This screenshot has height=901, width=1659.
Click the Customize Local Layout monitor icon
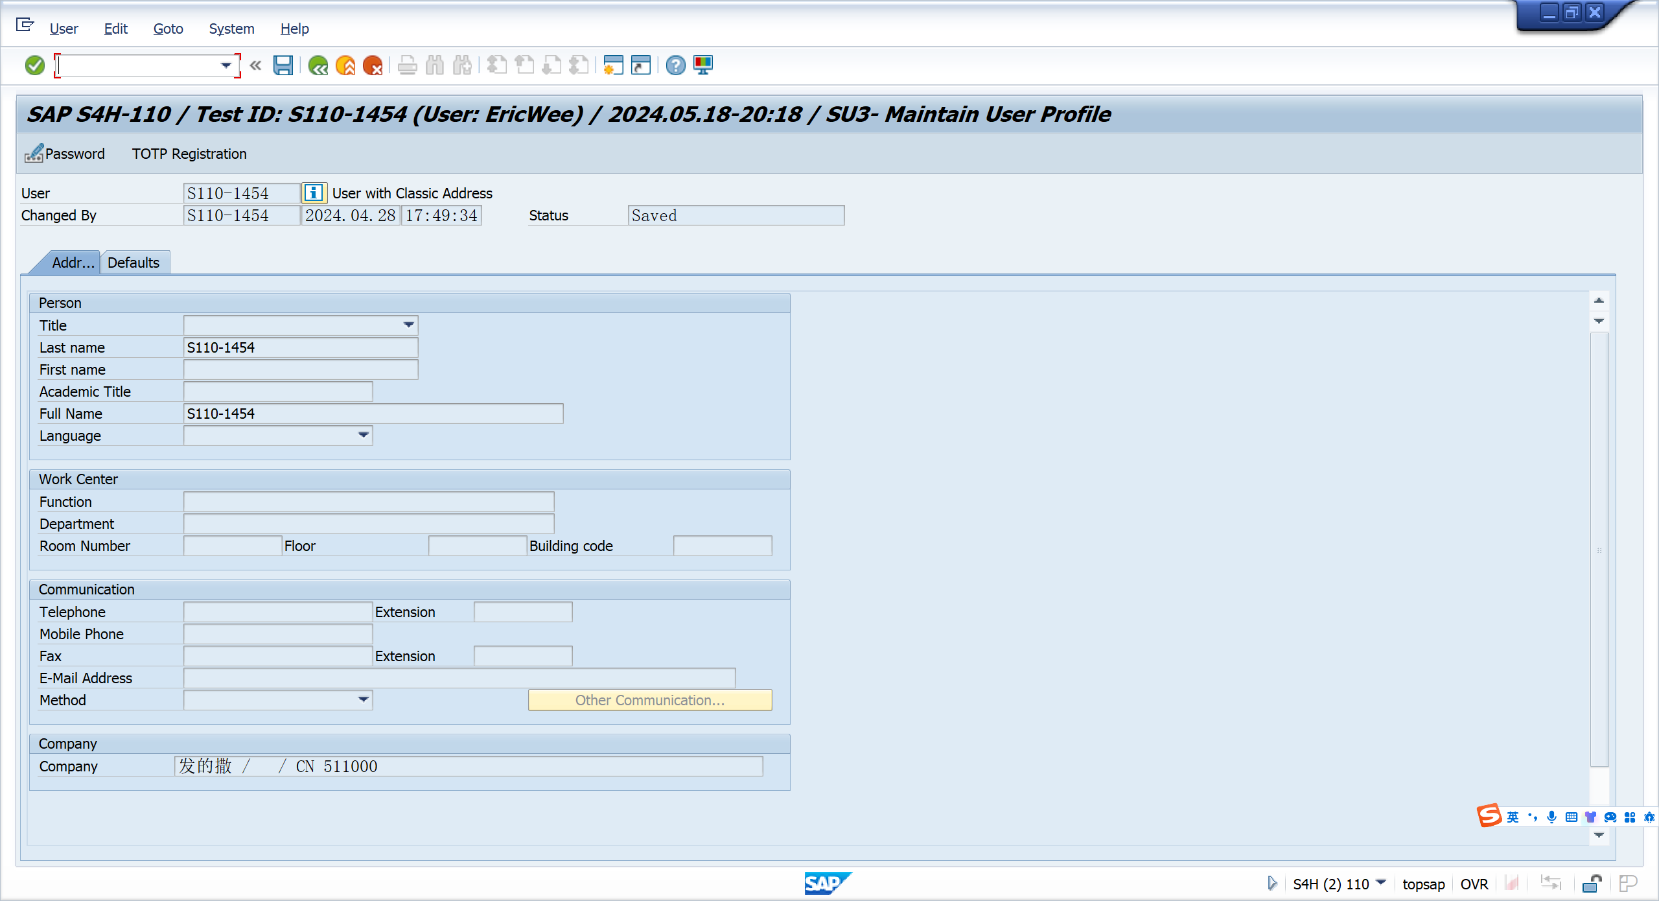(703, 65)
